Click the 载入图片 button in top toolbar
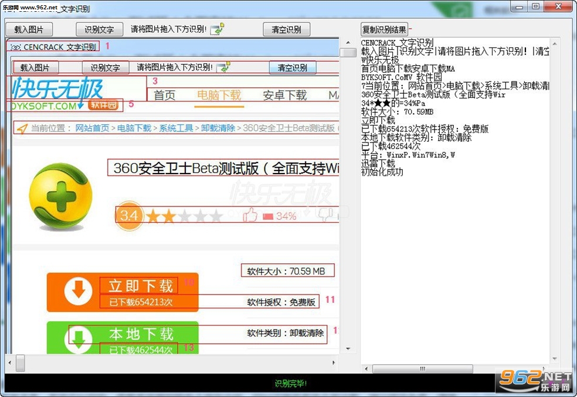This screenshot has height=397, width=577. click(29, 29)
